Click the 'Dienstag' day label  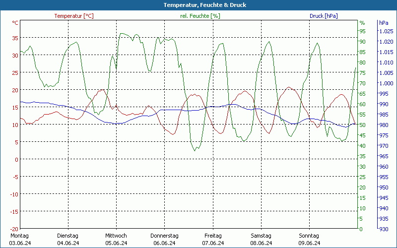(67, 236)
